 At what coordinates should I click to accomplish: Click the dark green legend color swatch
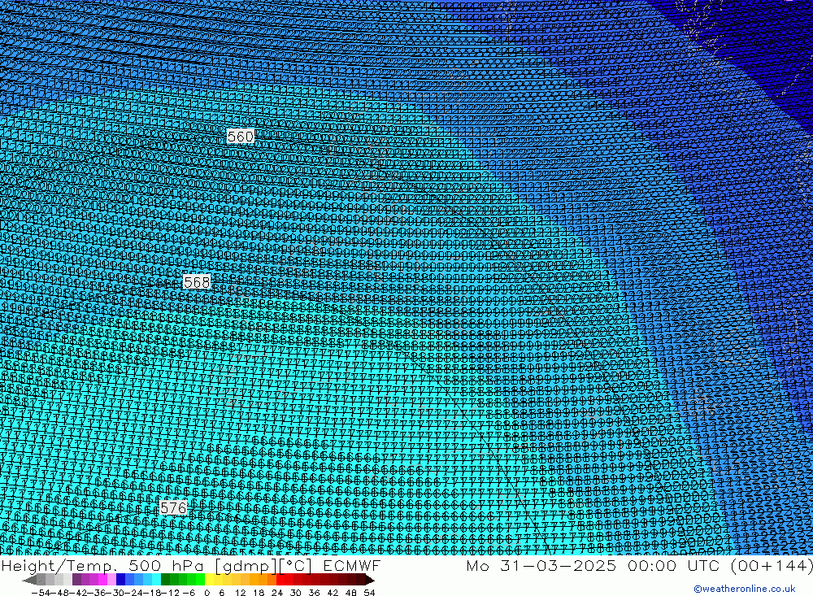point(165,580)
